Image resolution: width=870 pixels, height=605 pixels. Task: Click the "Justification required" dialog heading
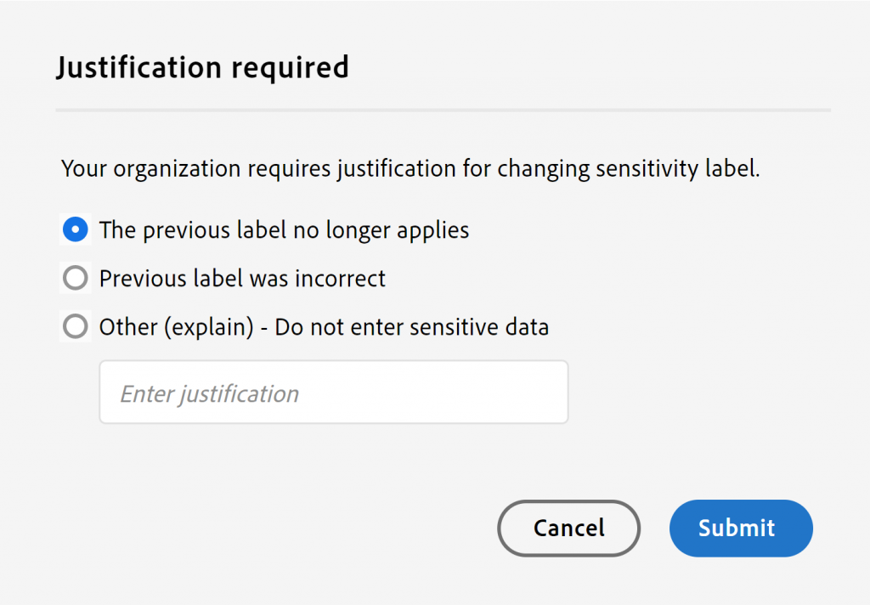click(202, 67)
